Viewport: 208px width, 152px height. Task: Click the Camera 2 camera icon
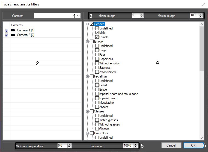13,35
